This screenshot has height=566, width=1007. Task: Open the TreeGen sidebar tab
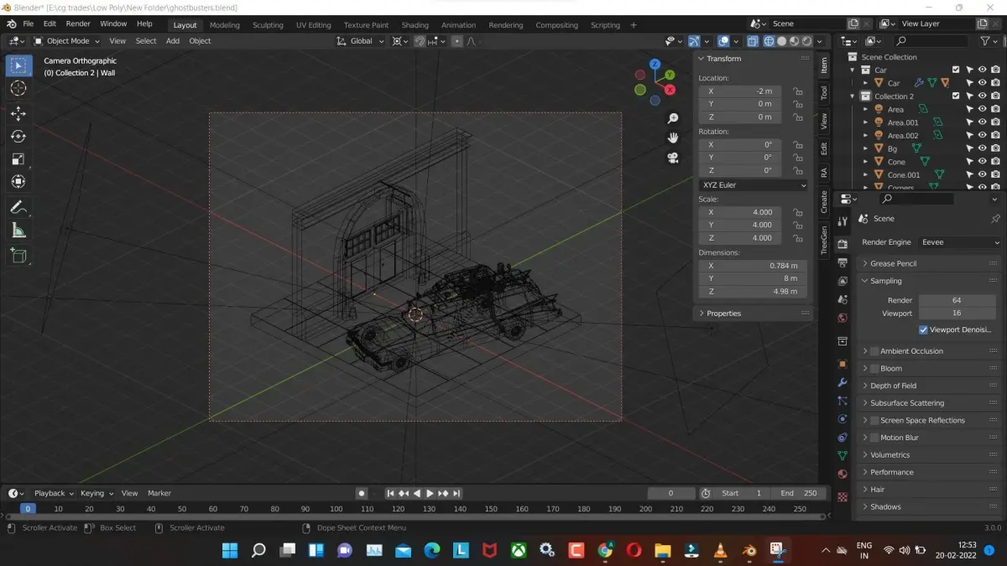[x=824, y=239]
